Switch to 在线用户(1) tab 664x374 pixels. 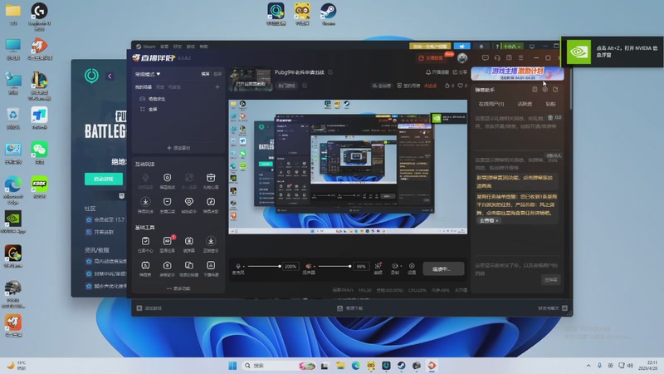491,104
